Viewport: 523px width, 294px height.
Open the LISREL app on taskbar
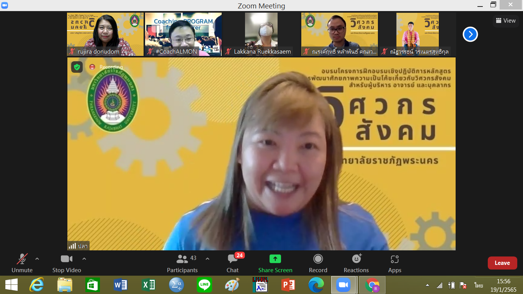click(260, 285)
